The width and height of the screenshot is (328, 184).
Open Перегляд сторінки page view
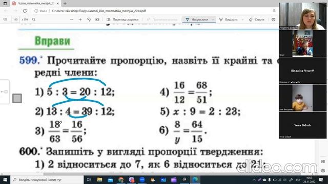pos(122,19)
